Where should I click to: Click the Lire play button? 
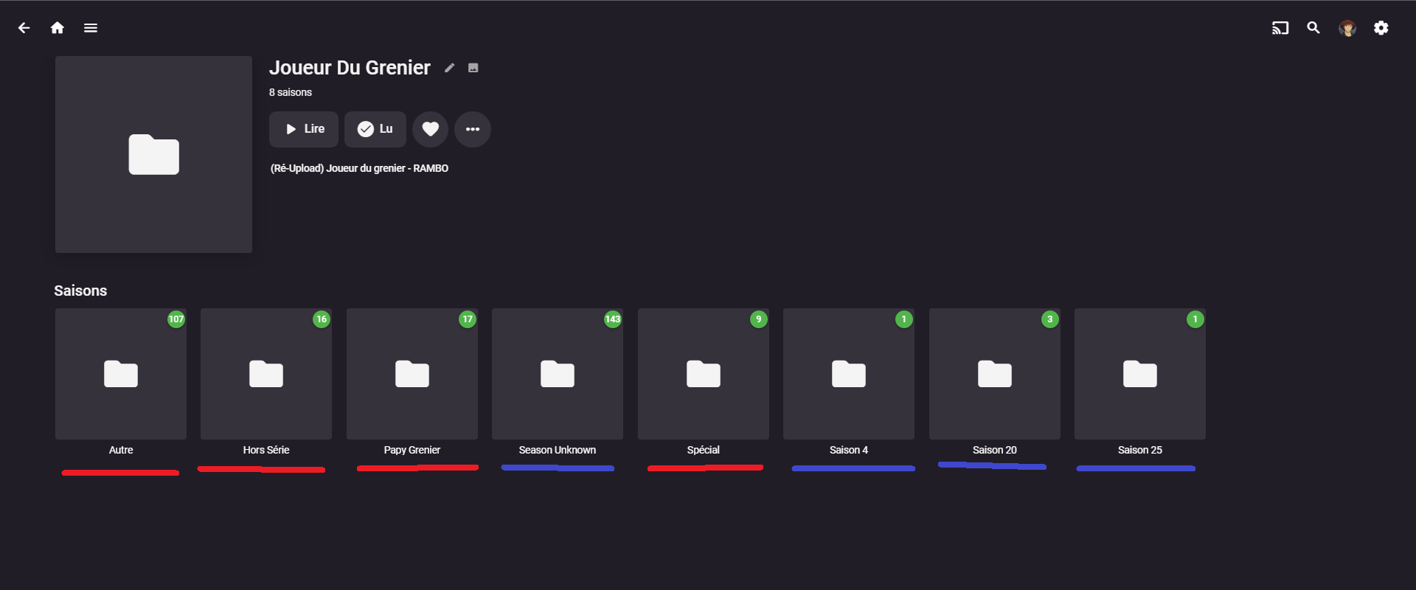tap(304, 129)
